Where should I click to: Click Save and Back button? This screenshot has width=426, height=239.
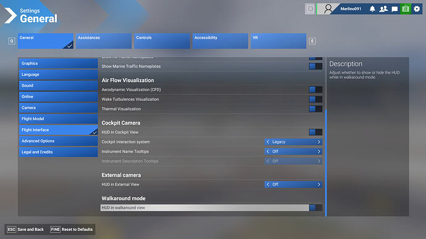pyautogui.click(x=25, y=230)
